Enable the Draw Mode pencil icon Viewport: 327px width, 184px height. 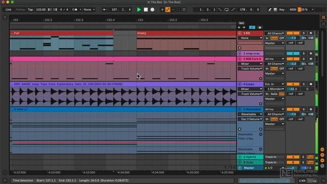click(270, 10)
